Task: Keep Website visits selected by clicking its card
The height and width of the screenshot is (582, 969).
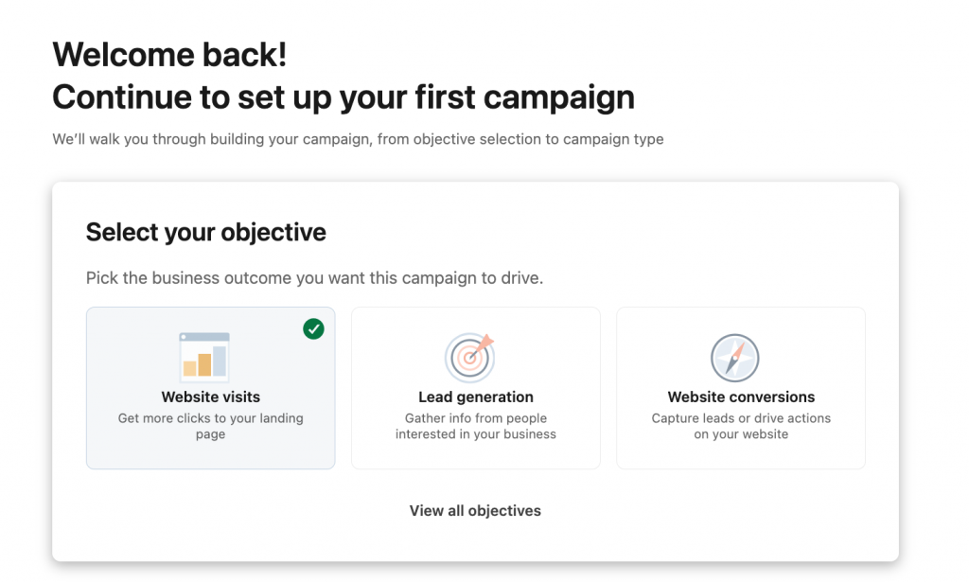Action: [x=210, y=388]
